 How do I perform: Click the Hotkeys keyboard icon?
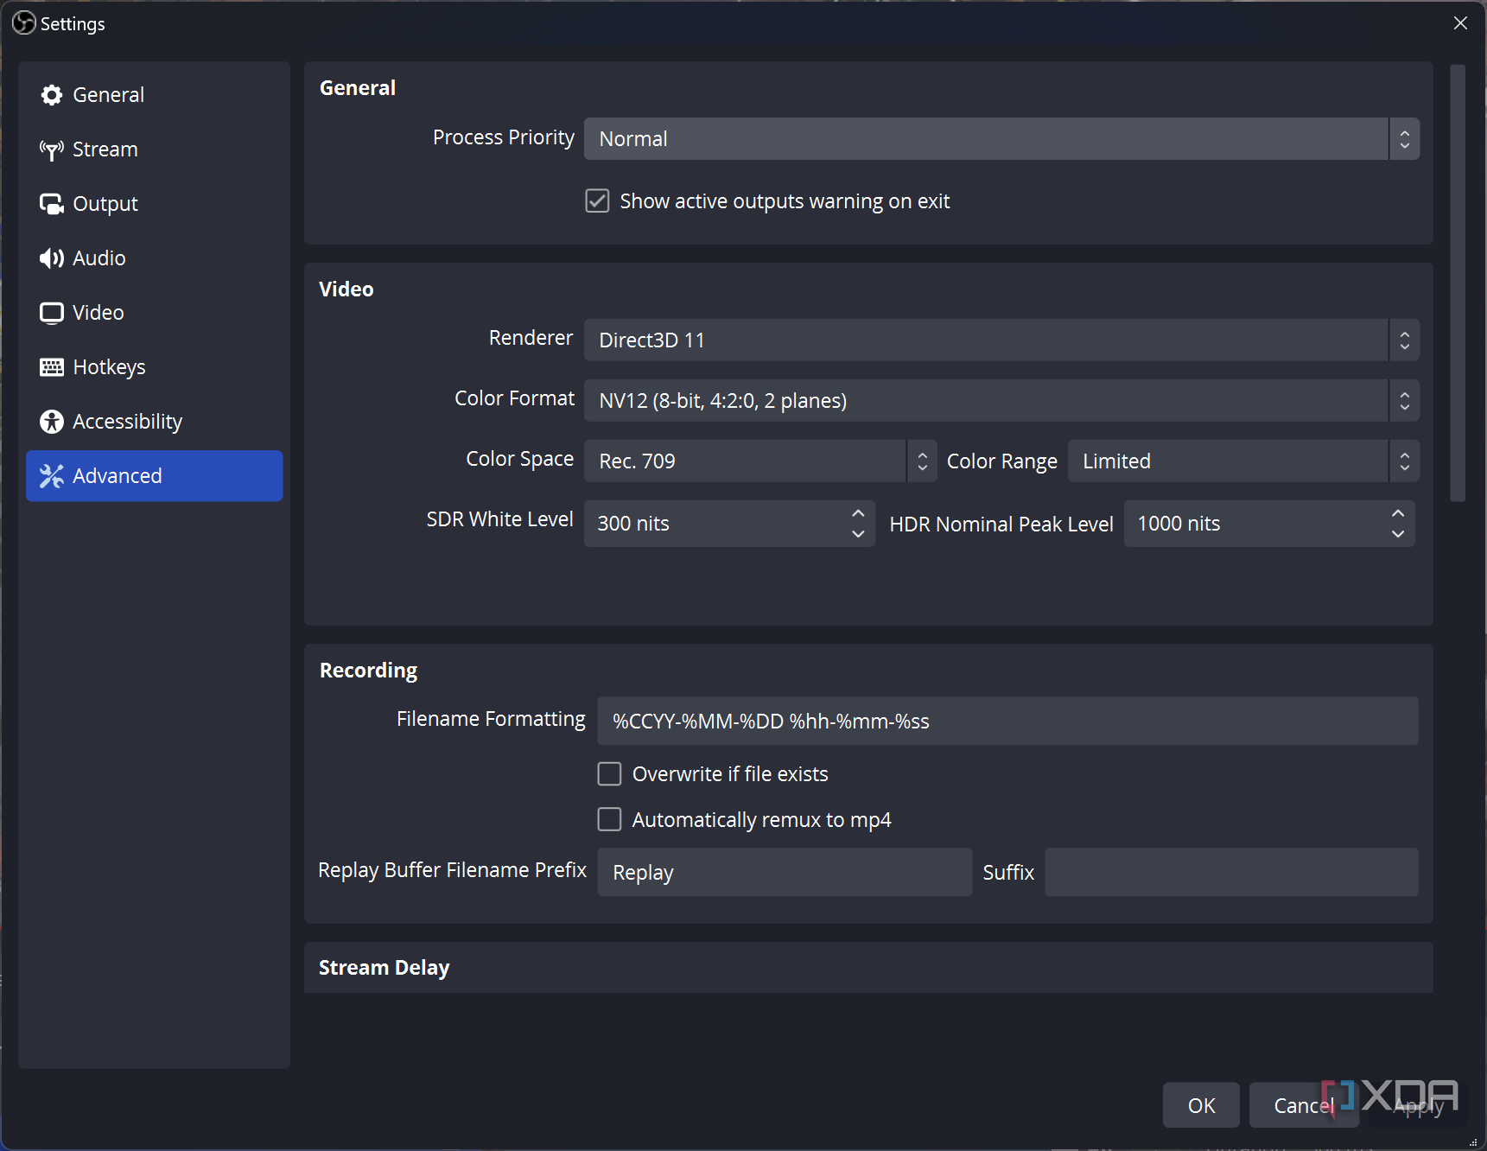pyautogui.click(x=52, y=367)
